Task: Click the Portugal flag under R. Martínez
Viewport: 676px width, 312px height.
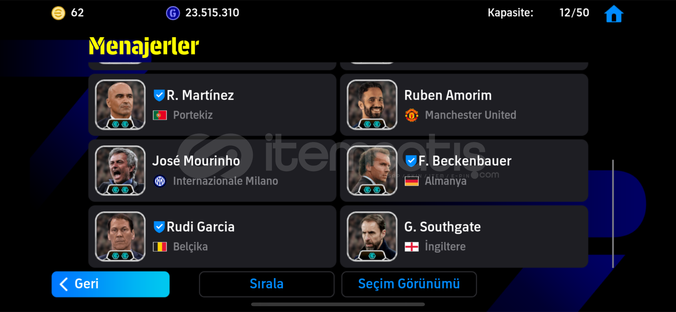Action: [160, 115]
